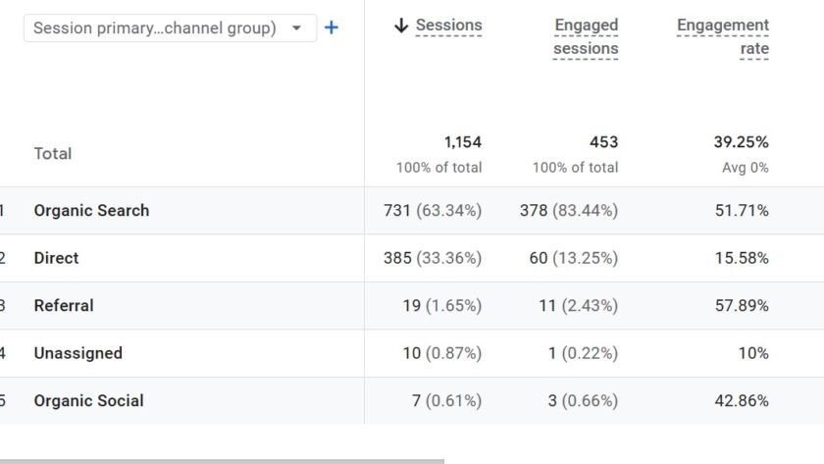Sort by Engaged sessions column header
The image size is (824, 464).
pos(586,37)
